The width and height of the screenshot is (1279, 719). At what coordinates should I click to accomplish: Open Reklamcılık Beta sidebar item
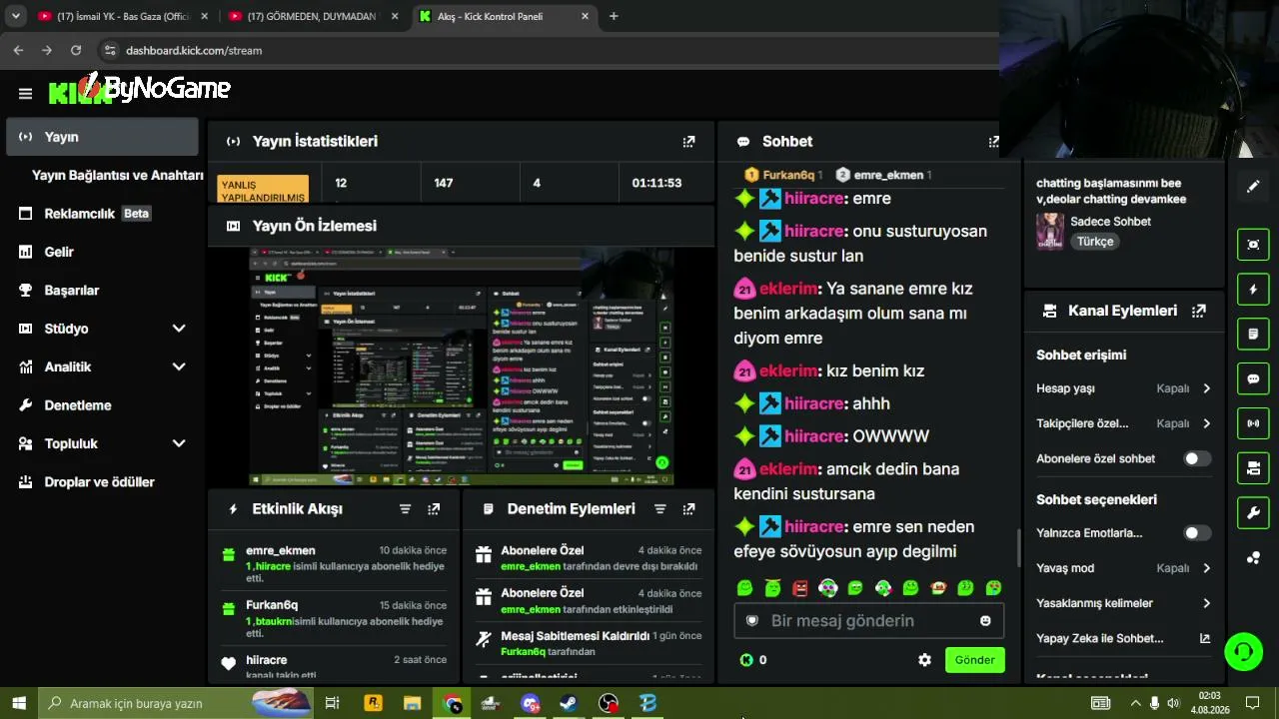(102, 214)
